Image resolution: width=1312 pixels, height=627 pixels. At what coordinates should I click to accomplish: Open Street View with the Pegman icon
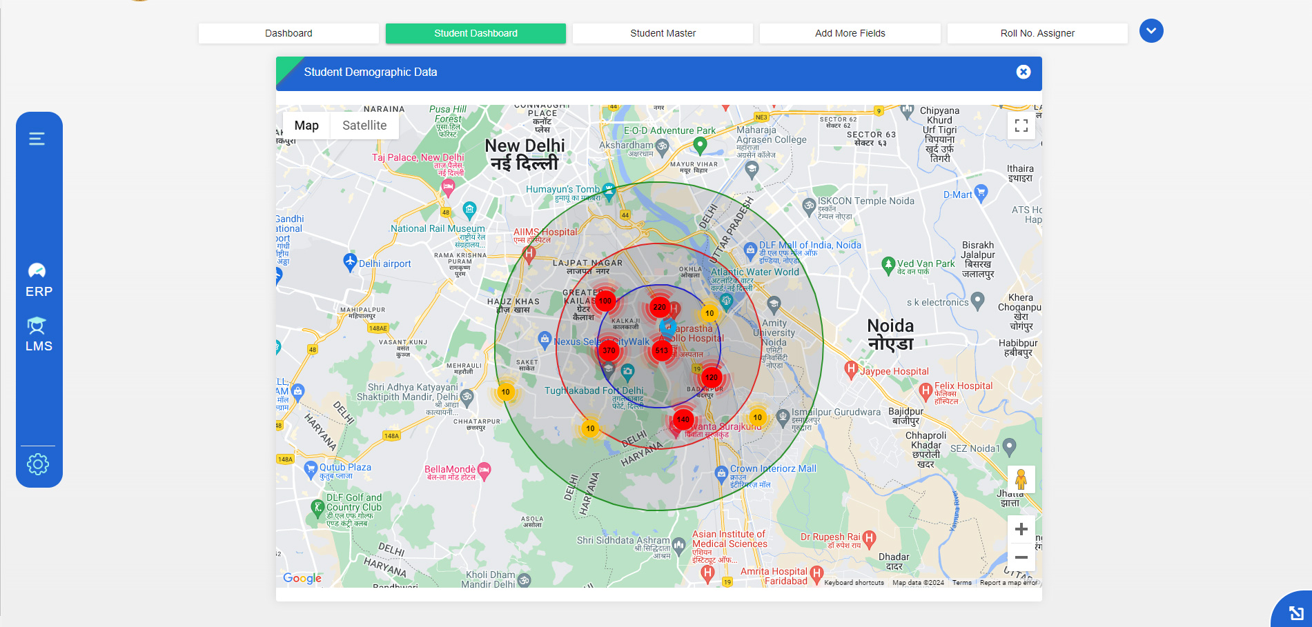click(x=1021, y=479)
